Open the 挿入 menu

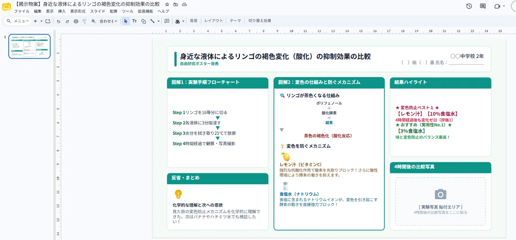tap(62, 11)
